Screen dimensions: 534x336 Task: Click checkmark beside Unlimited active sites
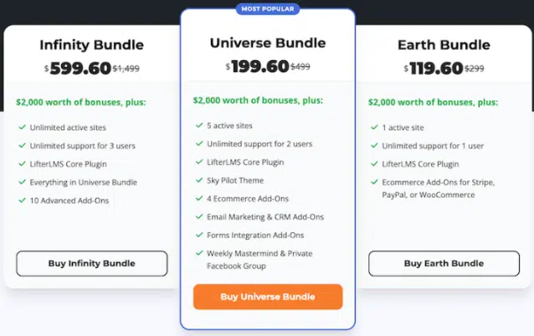pos(21,127)
